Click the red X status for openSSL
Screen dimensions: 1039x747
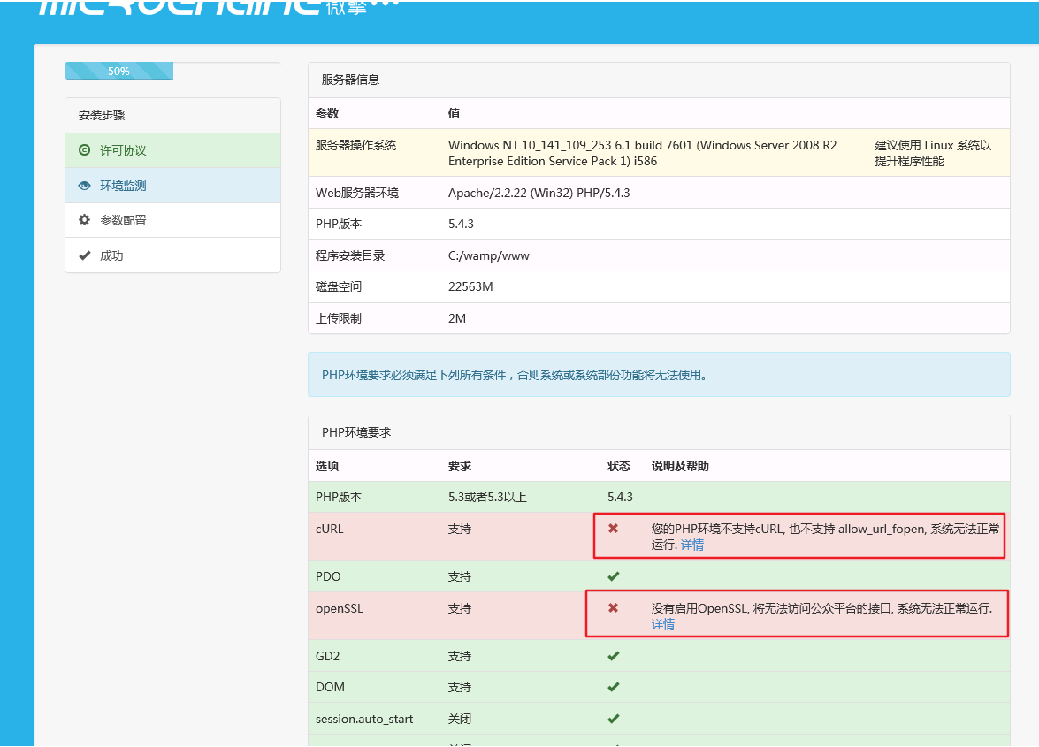613,608
